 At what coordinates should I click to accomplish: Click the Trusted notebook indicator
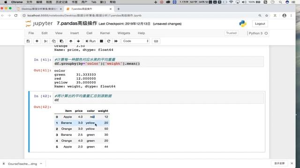coord(231,33)
